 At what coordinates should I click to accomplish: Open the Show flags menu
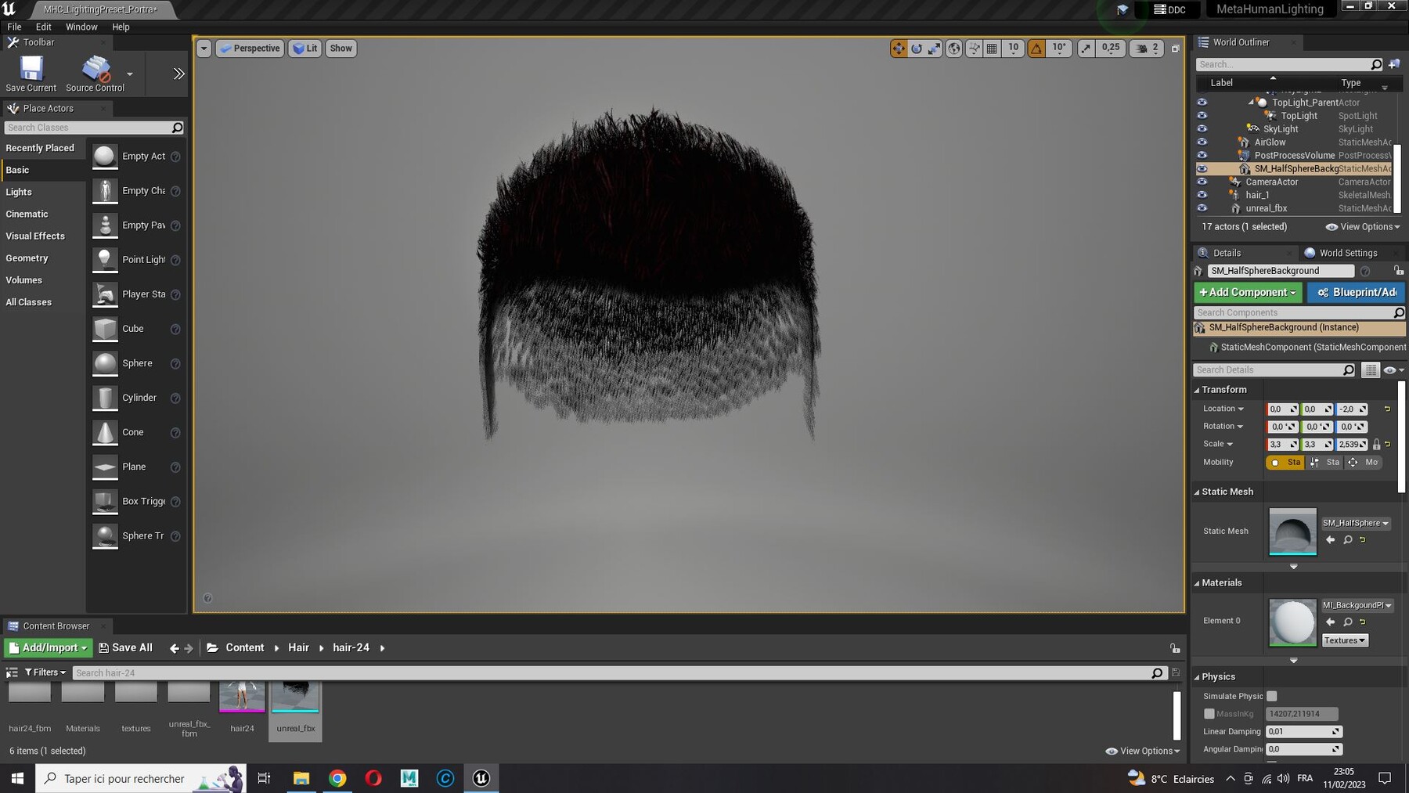(341, 49)
